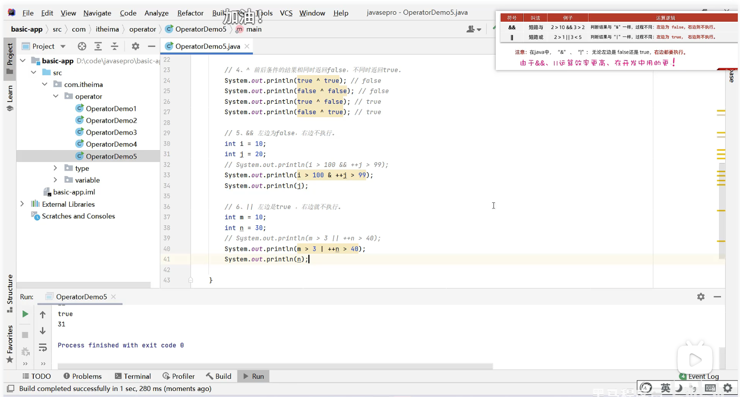Image resolution: width=740 pixels, height=397 pixels.
Task: Open the Problems tool window
Action: coord(83,376)
